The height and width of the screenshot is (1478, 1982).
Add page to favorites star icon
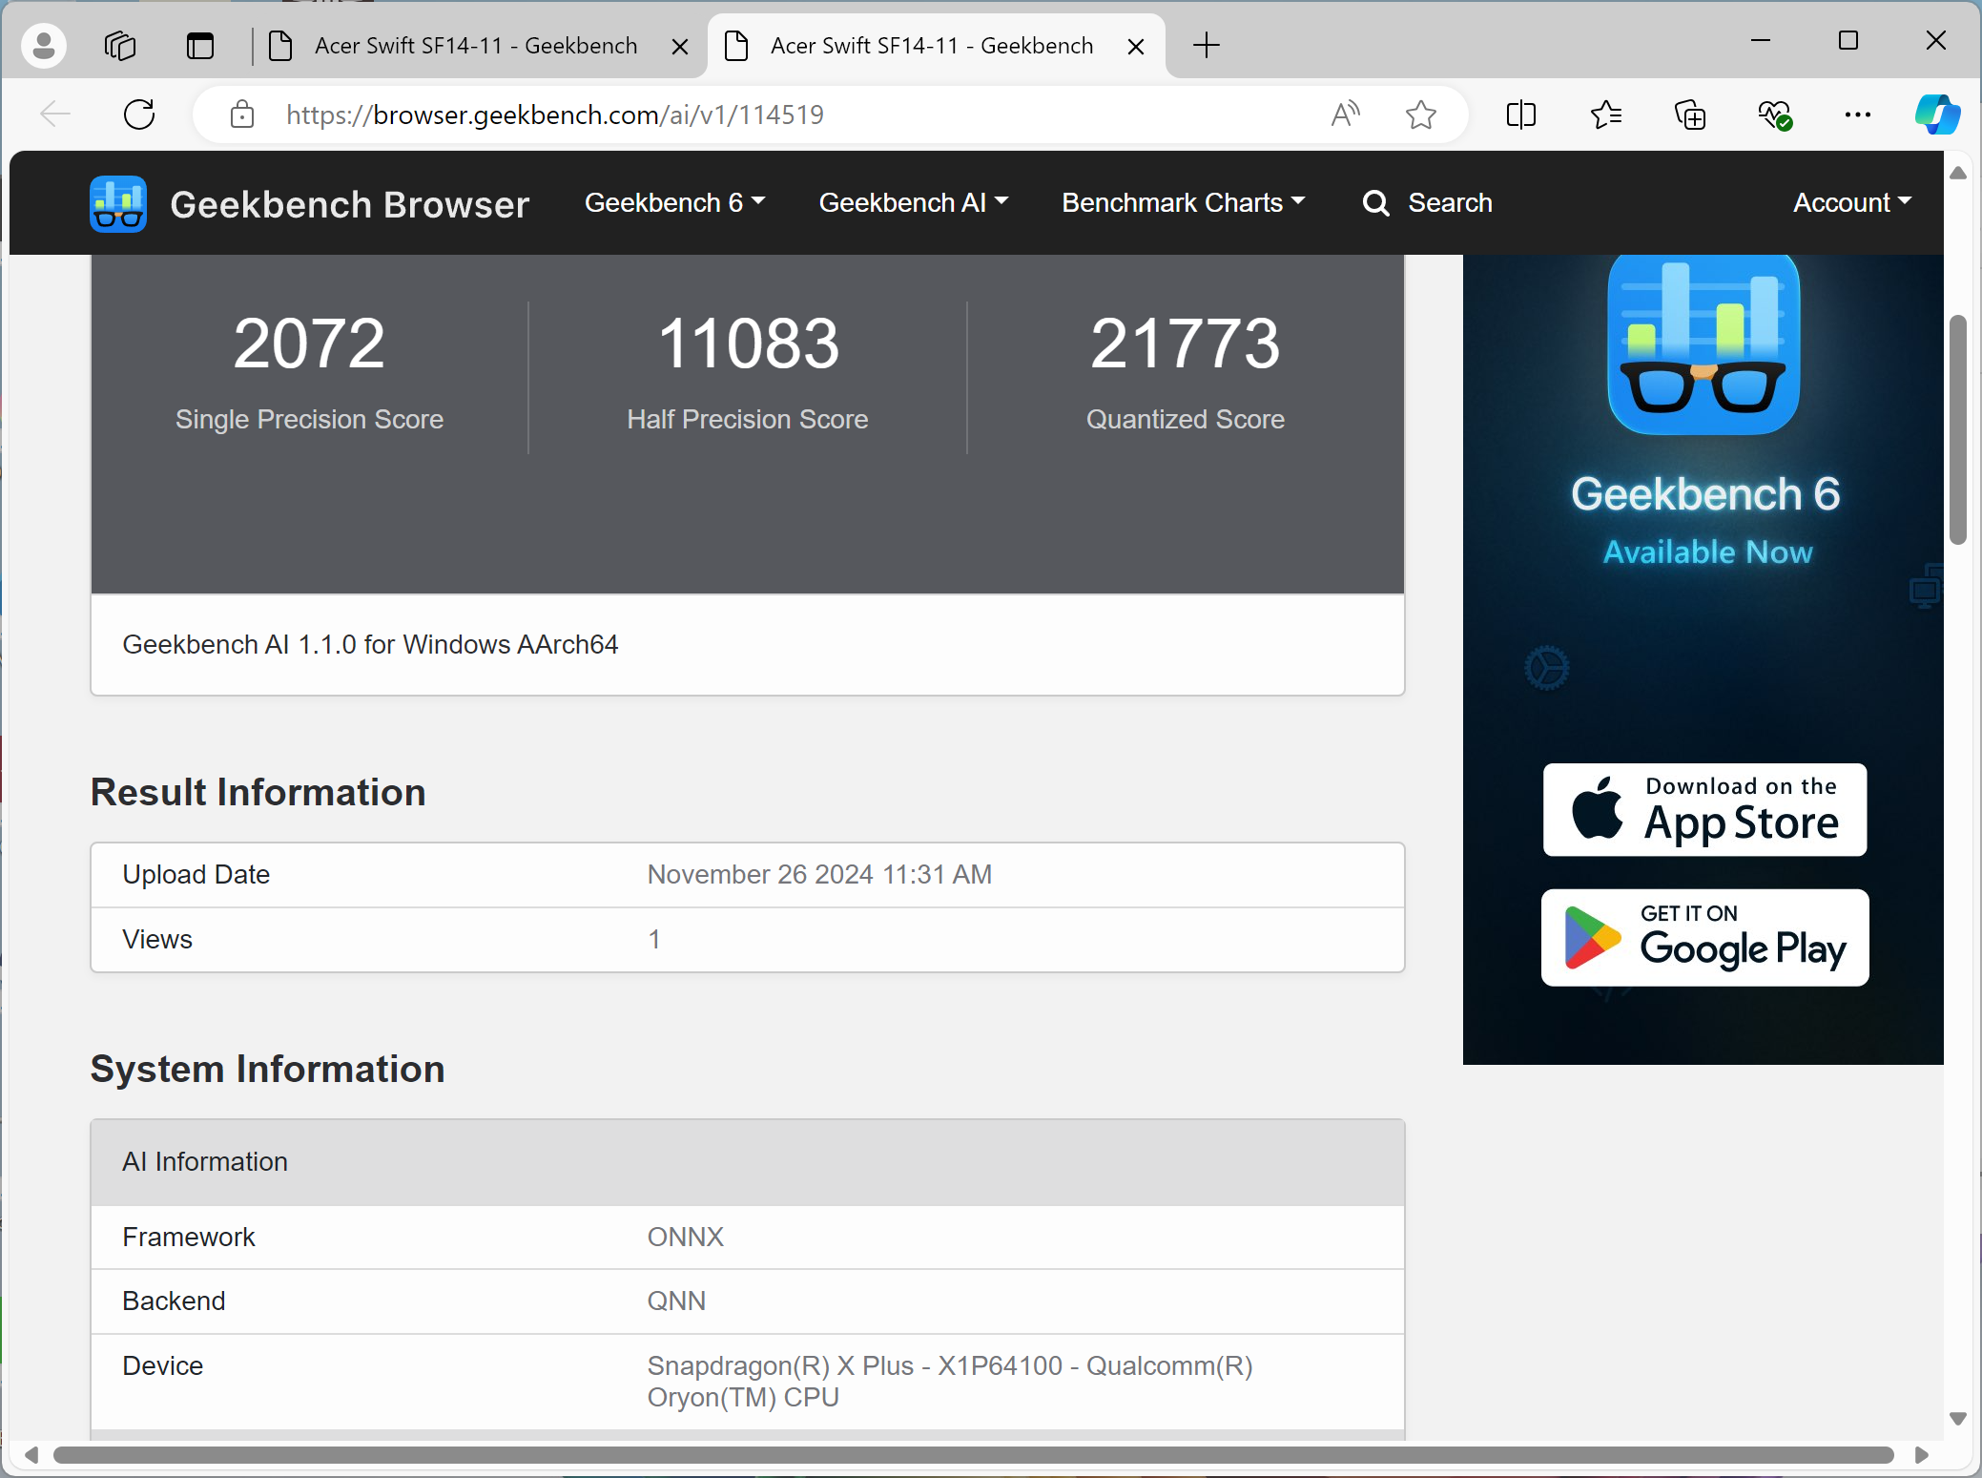point(1420,114)
